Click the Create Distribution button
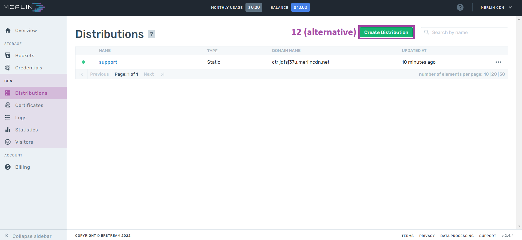The image size is (522, 240). click(x=386, y=32)
